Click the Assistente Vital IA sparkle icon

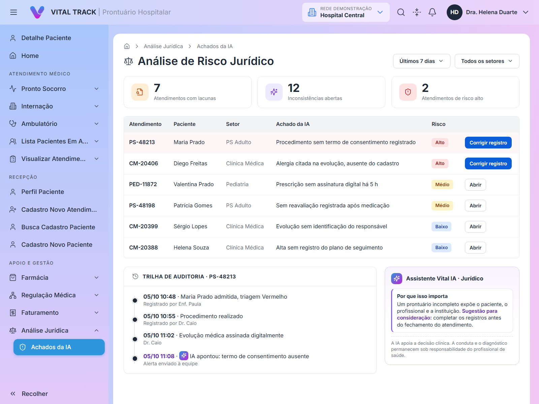click(x=397, y=278)
